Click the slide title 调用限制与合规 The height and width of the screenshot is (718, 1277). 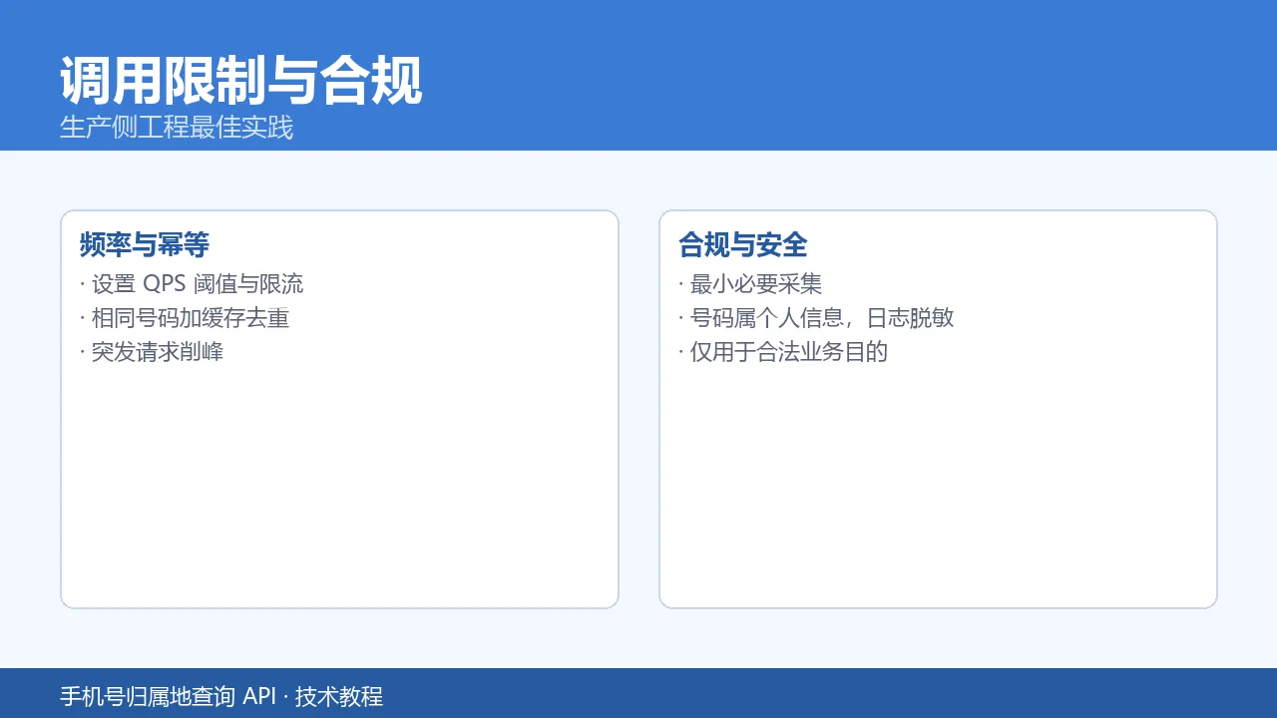point(241,81)
